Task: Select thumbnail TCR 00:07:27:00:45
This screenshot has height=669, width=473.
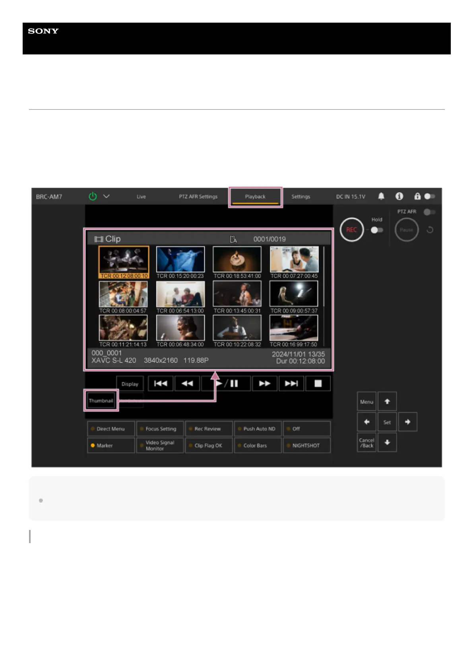Action: [x=294, y=262]
